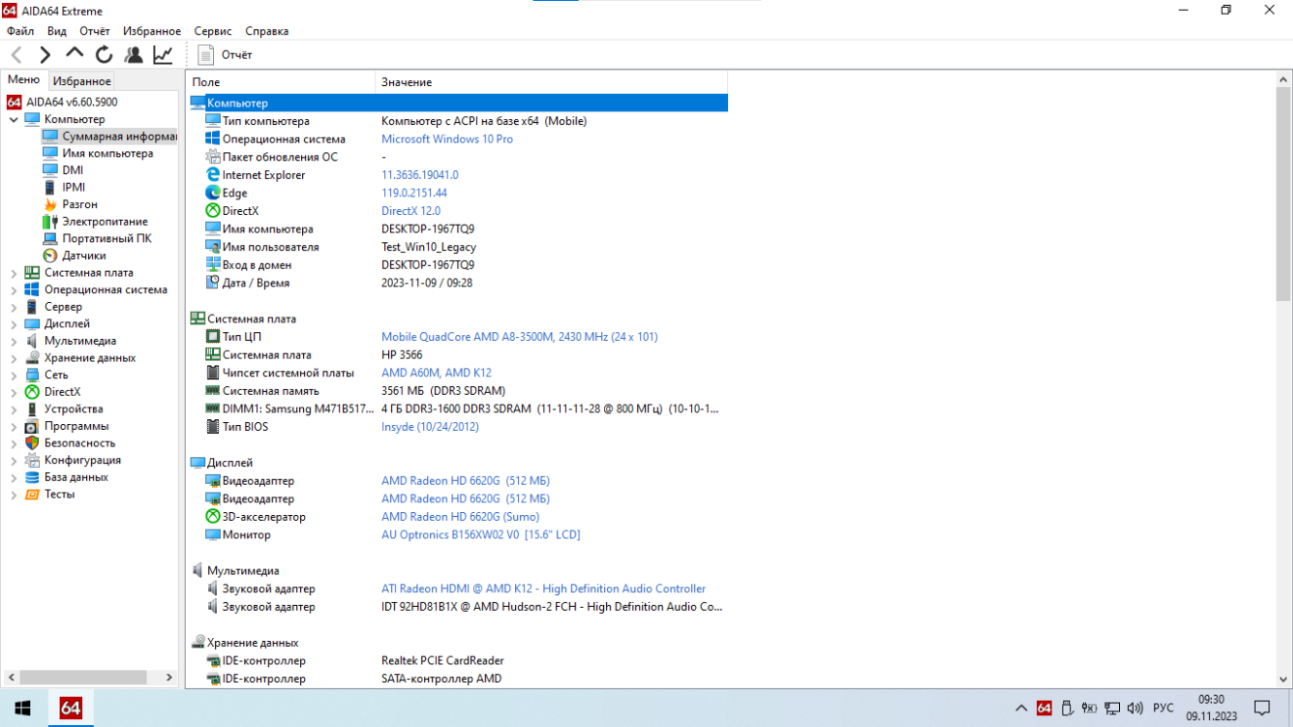Collapse the Компьютер tree node
This screenshot has height=727, width=1293.
[14, 119]
